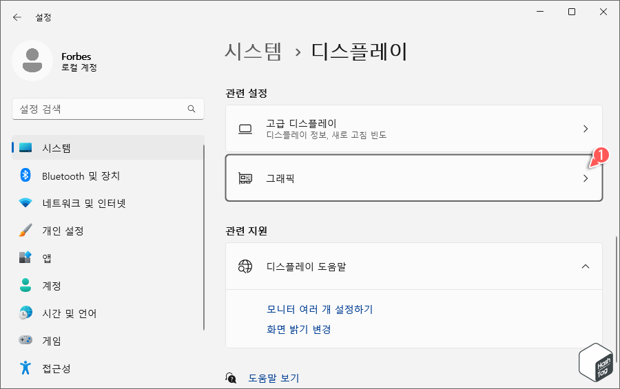Image resolution: width=620 pixels, height=389 pixels.
Task: Click the Wi-Fi network icon in the sidebar
Action: pos(25,203)
